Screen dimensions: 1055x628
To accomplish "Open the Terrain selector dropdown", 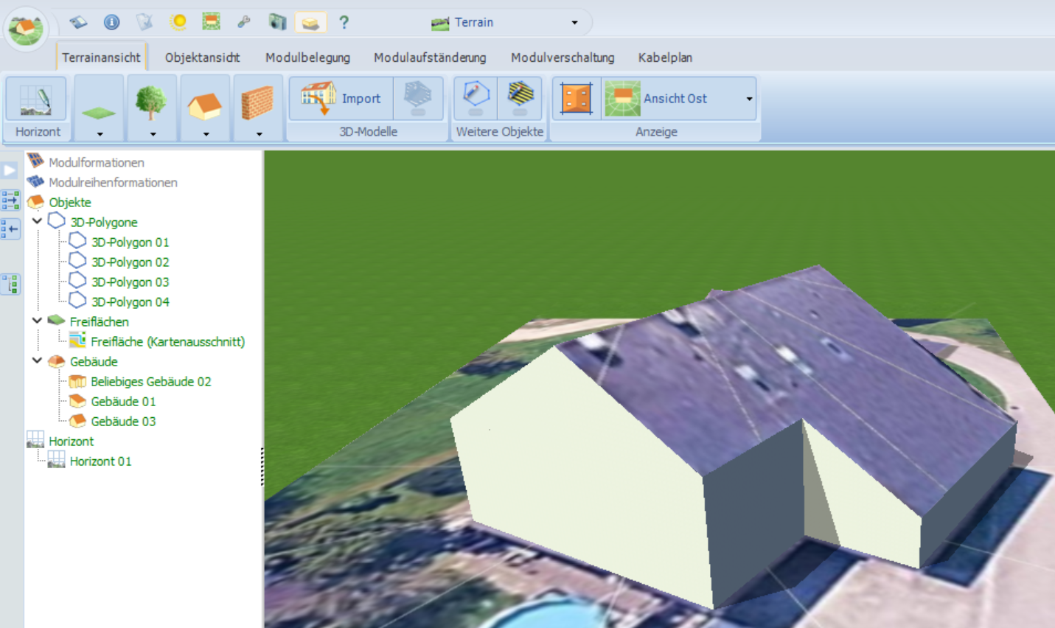I will point(574,22).
